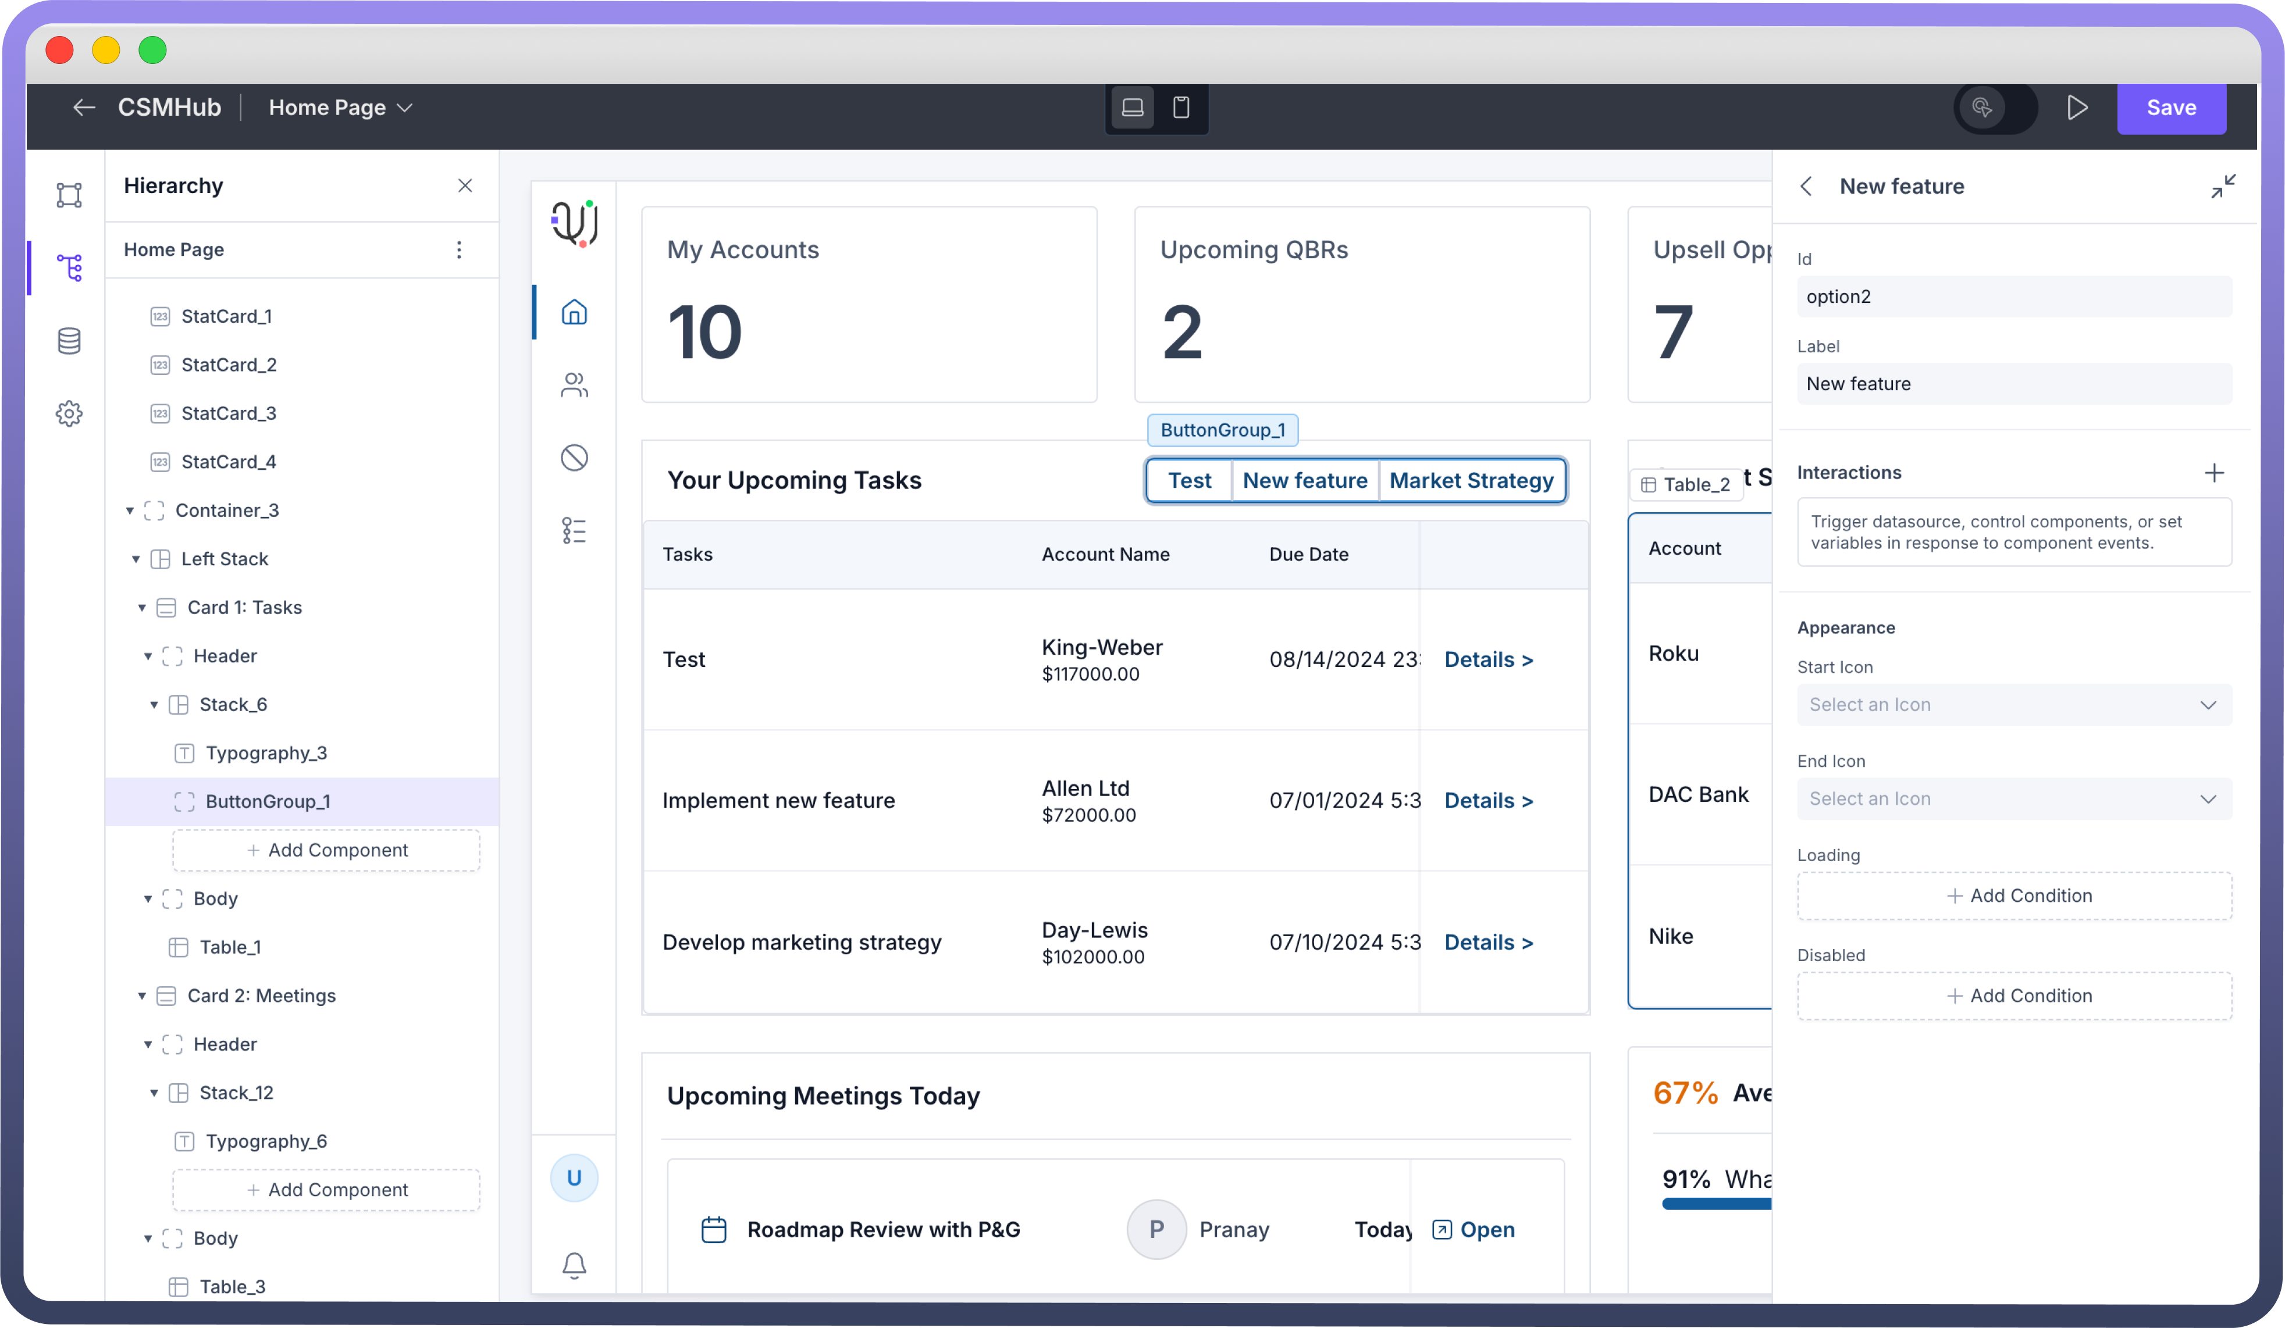
Task: Select the canvas frame icon in sidebar
Action: pos(69,195)
